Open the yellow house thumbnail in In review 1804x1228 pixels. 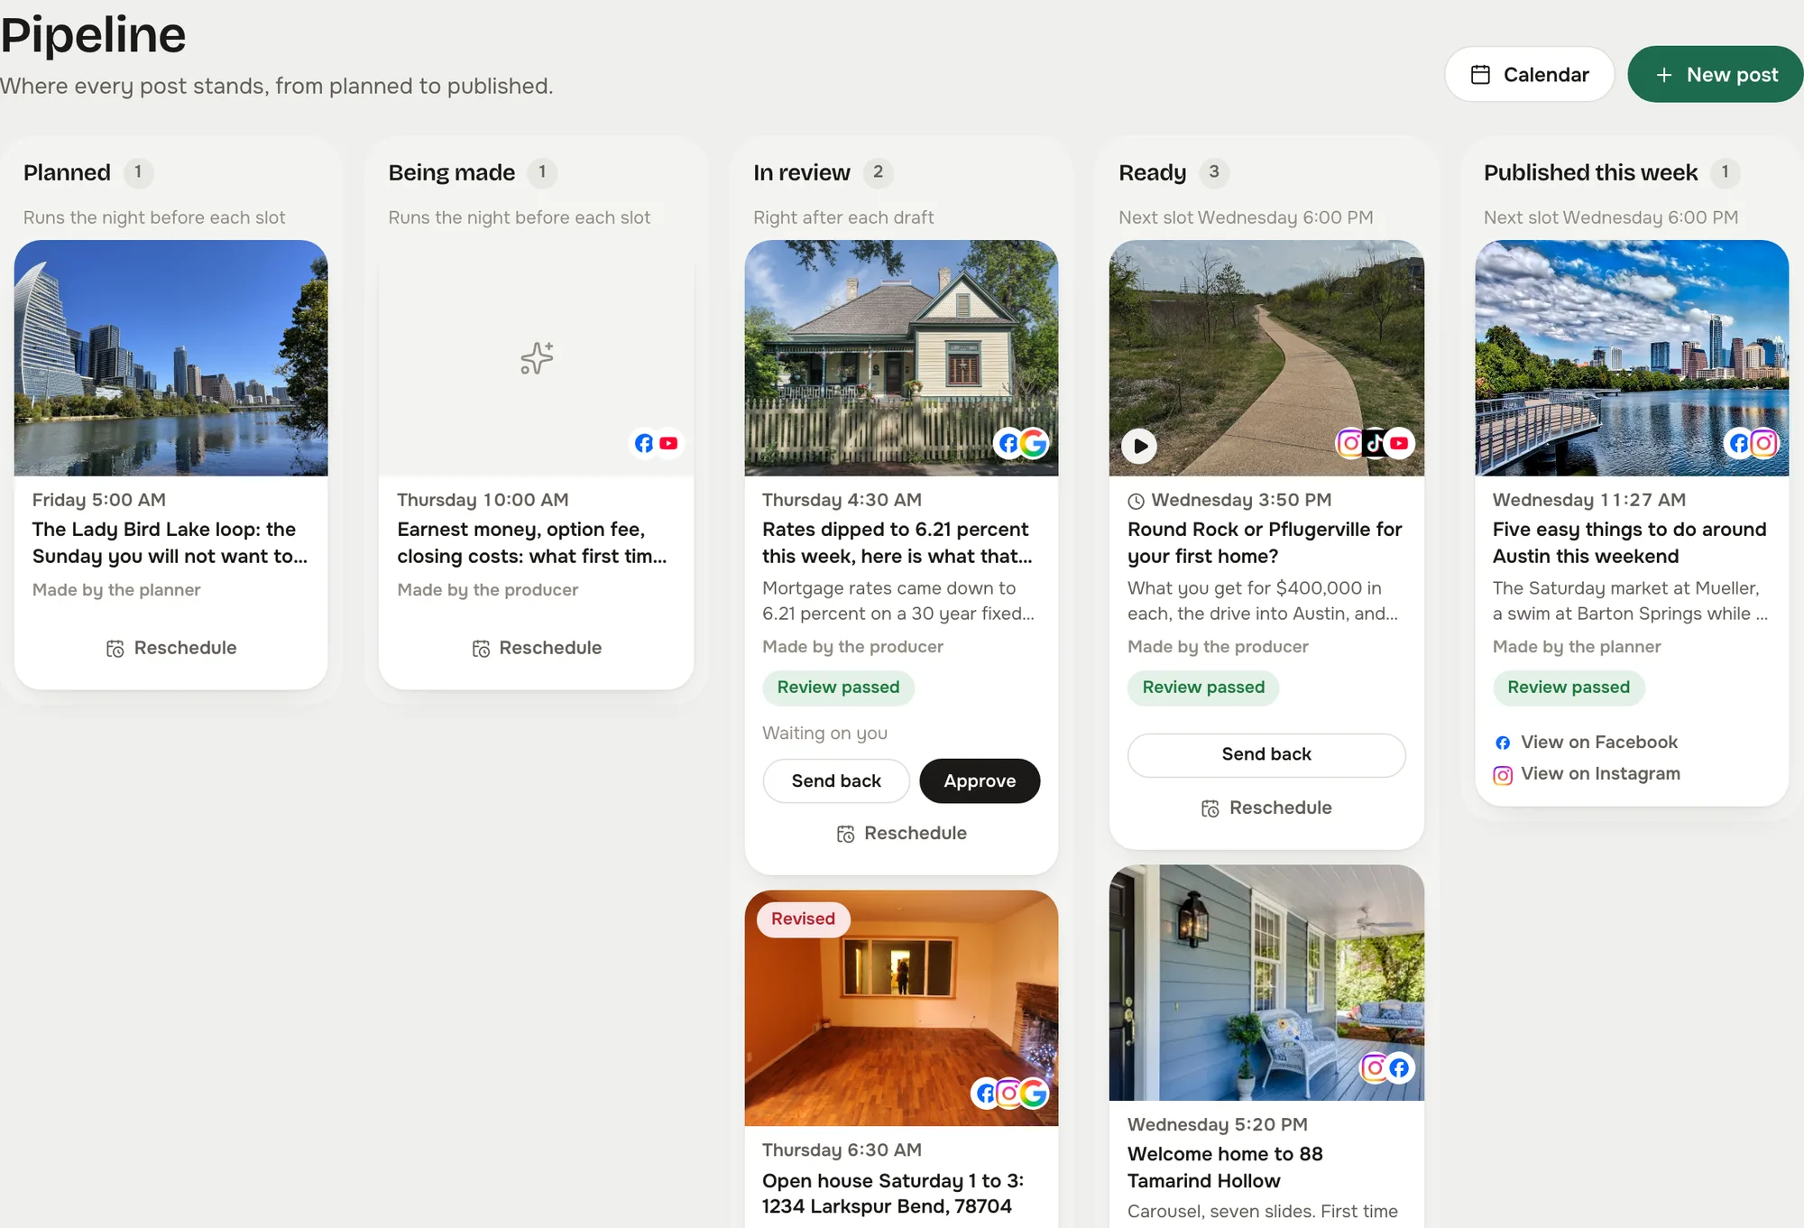[x=902, y=358]
